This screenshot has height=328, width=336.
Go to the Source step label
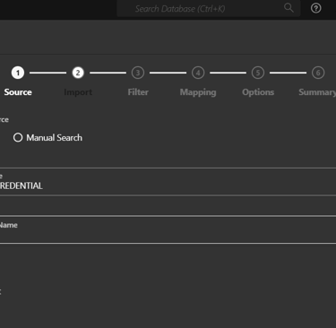(x=18, y=92)
